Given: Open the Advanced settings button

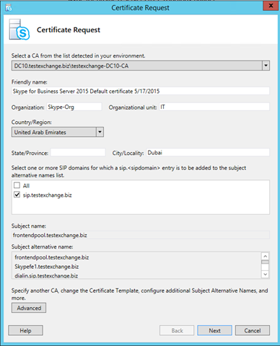Looking at the screenshot, I should click(x=29, y=308).
